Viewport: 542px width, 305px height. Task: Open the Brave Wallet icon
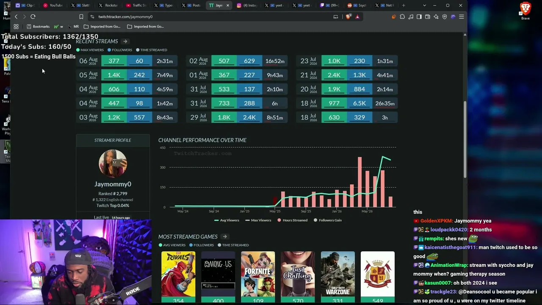pyautogui.click(x=428, y=17)
